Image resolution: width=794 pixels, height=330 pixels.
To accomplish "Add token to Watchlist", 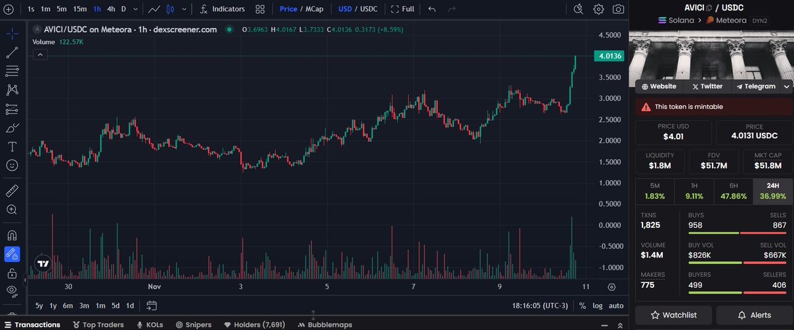I will pyautogui.click(x=674, y=315).
